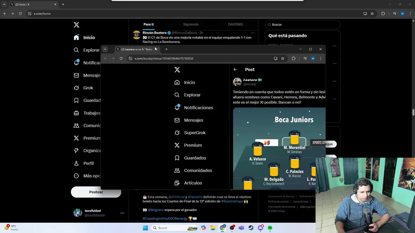Open a new tab in the front window
Image resolution: width=415 pixels, height=233 pixels.
pyautogui.click(x=166, y=49)
